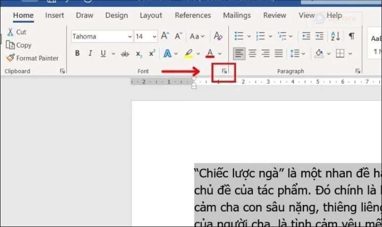Click the Copy command
Screen dimensions: 382x227
pos(19,45)
